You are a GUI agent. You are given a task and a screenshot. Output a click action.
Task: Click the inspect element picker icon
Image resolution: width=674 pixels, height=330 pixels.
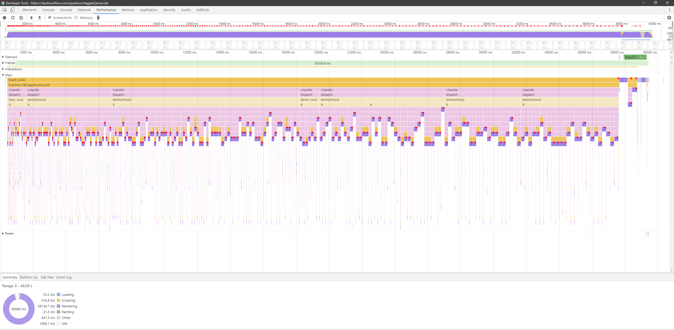point(5,10)
